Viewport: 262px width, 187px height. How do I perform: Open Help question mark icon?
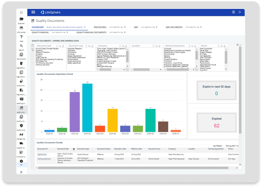22,37
